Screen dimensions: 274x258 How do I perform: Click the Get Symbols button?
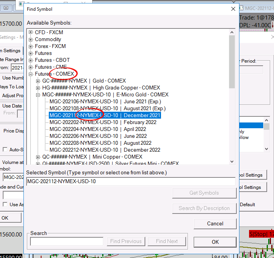click(x=204, y=193)
